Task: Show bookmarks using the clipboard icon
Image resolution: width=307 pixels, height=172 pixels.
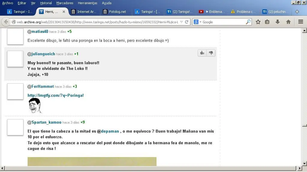Action: [267, 22]
